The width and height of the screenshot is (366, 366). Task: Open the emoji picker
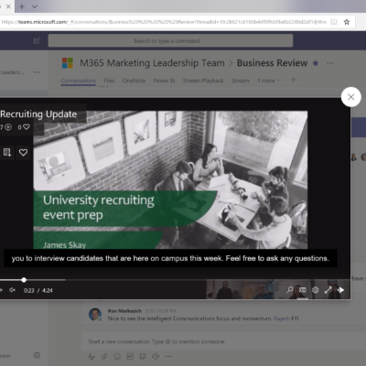tap(117, 356)
